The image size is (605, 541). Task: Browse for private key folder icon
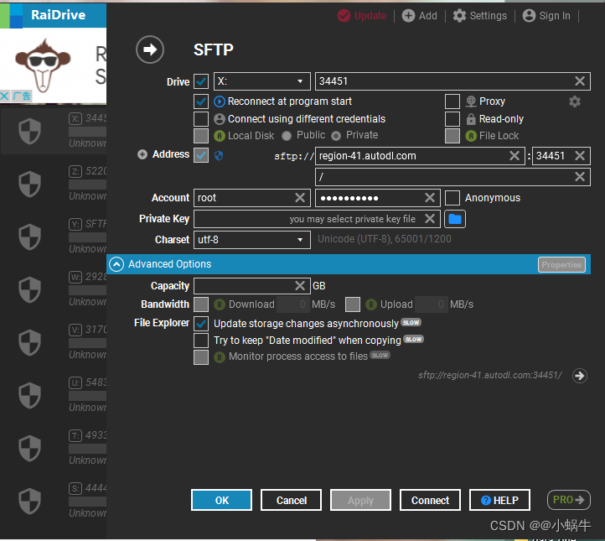point(455,219)
